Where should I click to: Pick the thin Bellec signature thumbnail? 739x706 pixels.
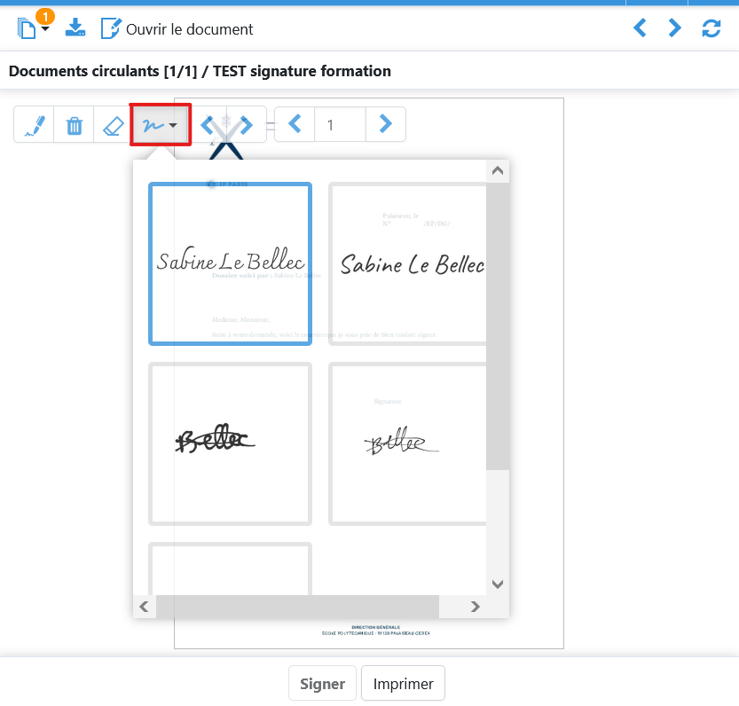[408, 443]
